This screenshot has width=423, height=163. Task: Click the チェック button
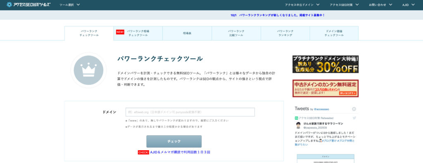(174, 142)
